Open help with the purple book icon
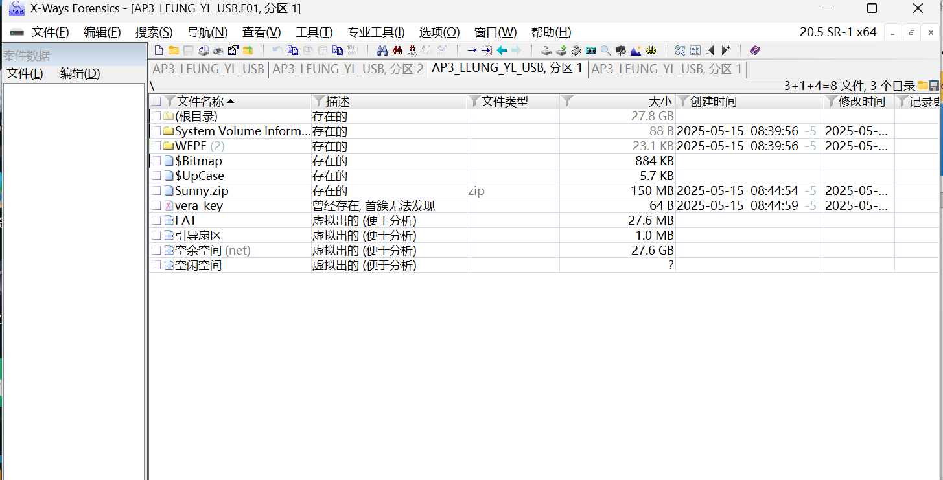943x480 pixels. tap(754, 51)
